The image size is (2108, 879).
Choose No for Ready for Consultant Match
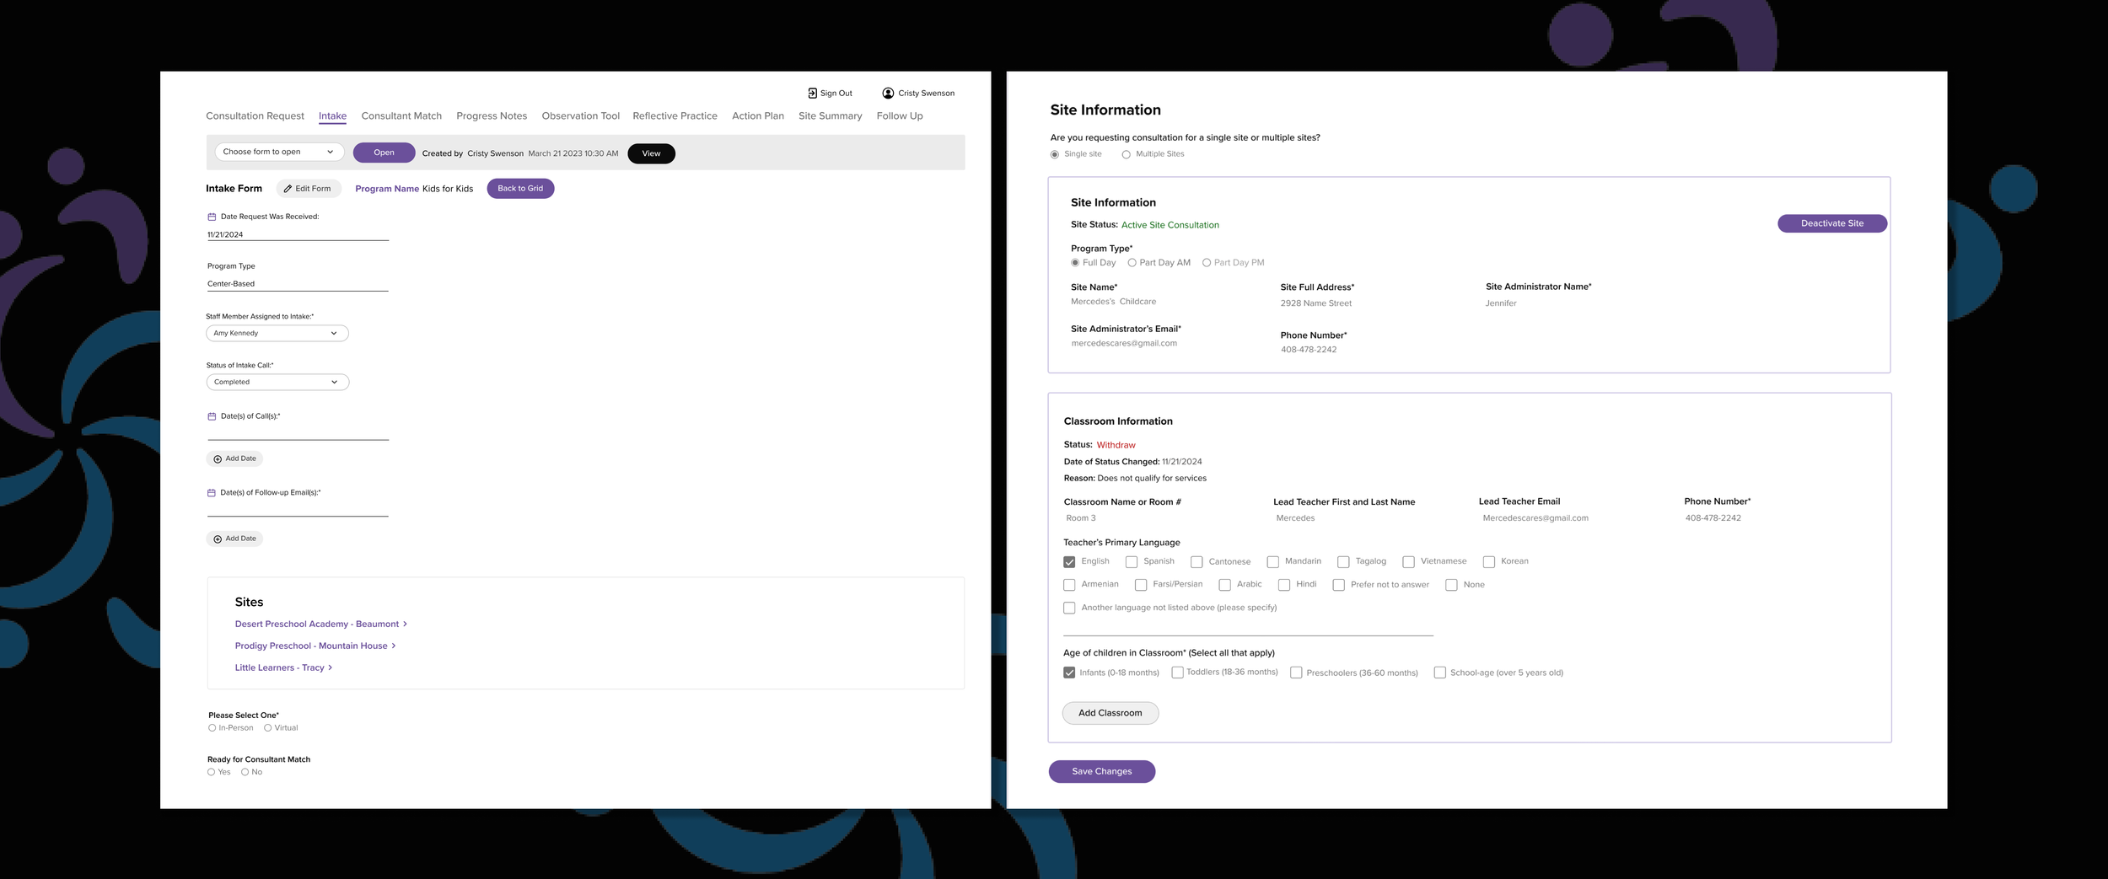click(245, 772)
